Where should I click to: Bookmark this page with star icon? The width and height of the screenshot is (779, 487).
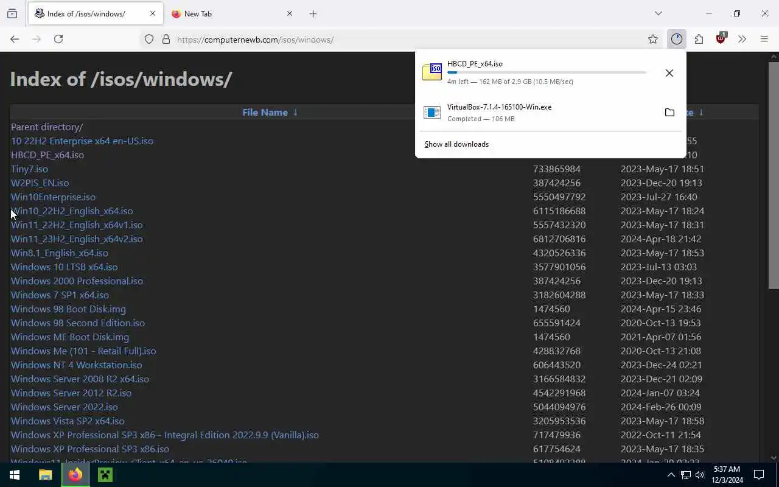tap(653, 39)
